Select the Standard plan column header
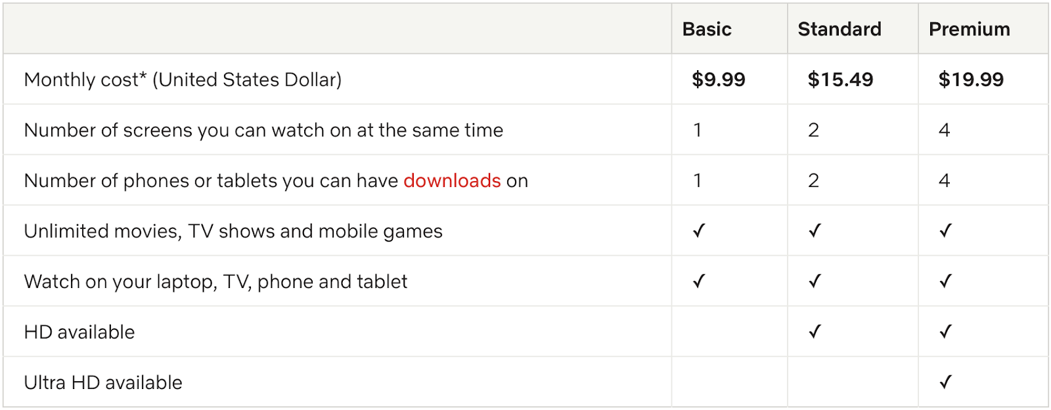The width and height of the screenshot is (1051, 410). click(x=839, y=29)
